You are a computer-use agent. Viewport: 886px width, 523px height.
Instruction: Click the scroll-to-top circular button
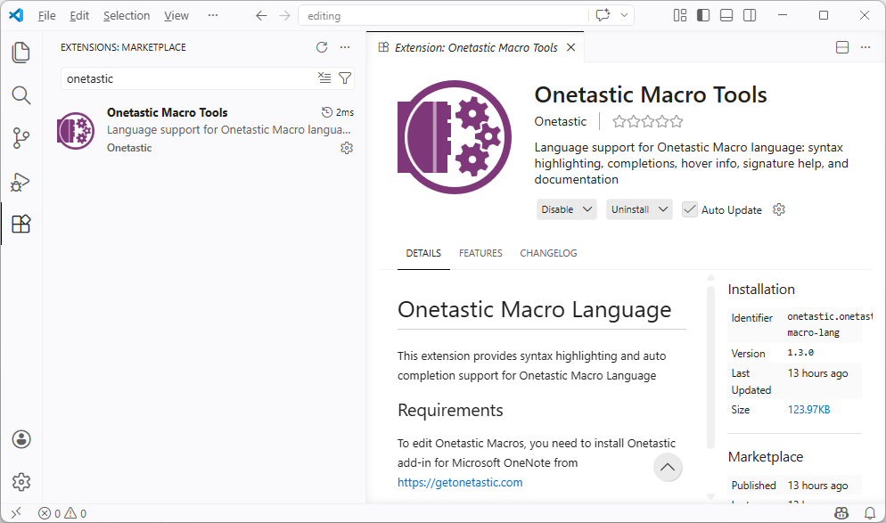(x=668, y=467)
